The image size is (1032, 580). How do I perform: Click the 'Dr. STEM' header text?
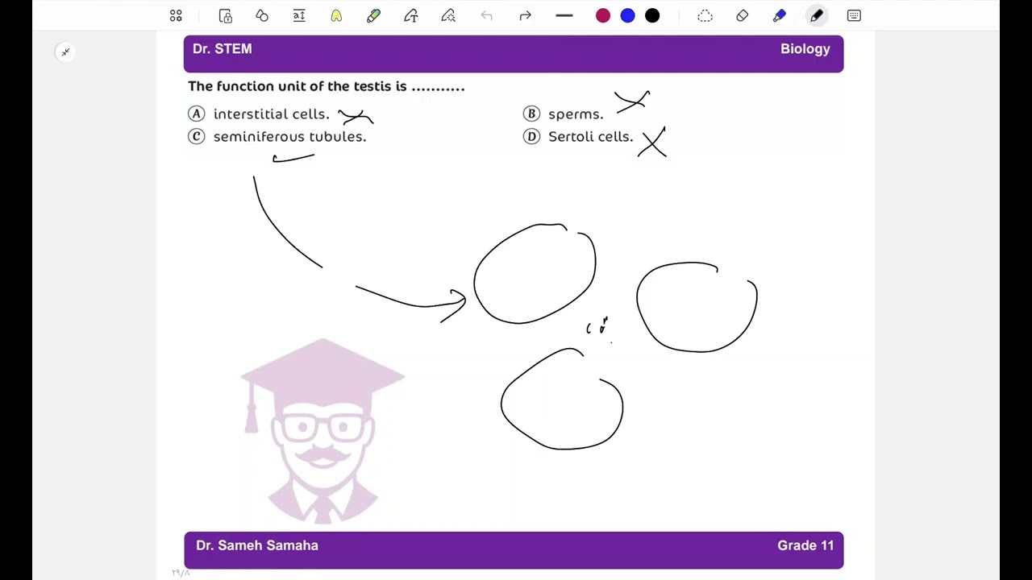[223, 49]
